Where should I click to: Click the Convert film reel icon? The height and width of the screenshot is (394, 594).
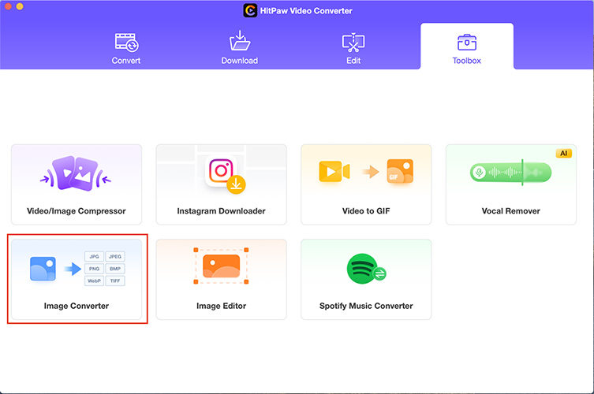pos(126,42)
